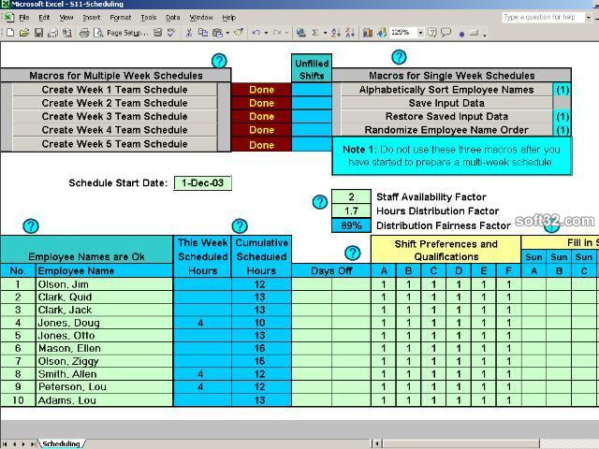Click help circle above Employee Names are Ok

pos(31,226)
